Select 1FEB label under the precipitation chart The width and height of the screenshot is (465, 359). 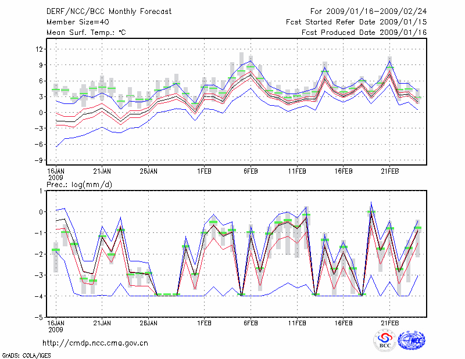point(204,322)
